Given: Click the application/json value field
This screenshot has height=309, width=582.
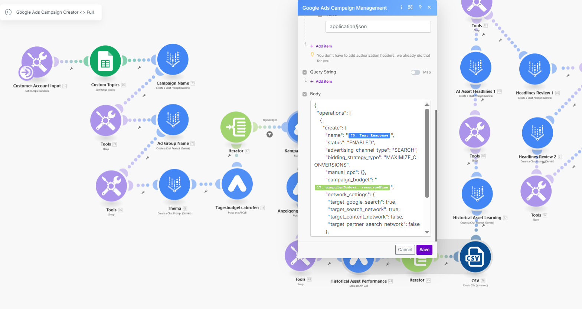Looking at the screenshot, I should coord(378,27).
